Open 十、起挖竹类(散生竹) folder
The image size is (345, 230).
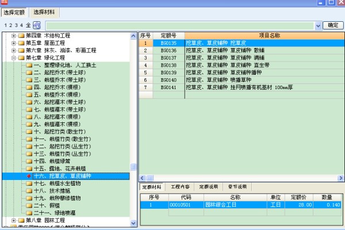click(60, 132)
